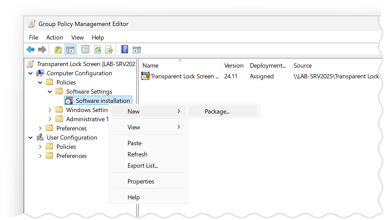This screenshot has width=385, height=220.
Task: Click the Assigned deployment cell
Action: pos(262,76)
